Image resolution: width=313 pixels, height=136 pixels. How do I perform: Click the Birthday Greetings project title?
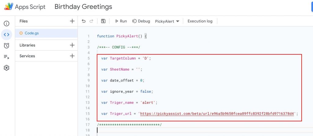pos(83,7)
